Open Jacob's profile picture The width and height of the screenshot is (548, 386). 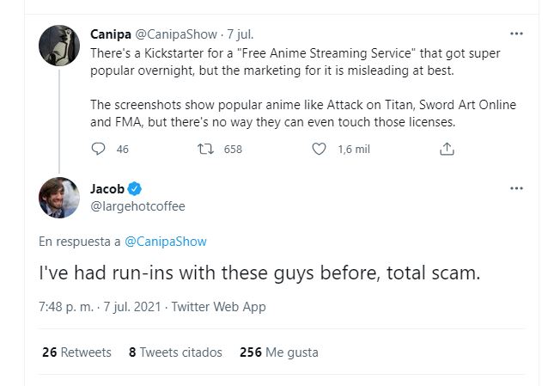[x=59, y=198]
